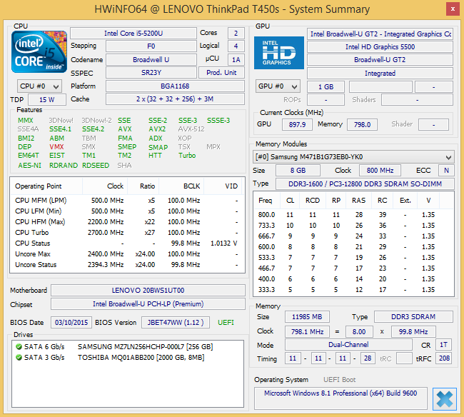The height and width of the screenshot is (417, 464).
Task: Click the DDR3-1600 / PC3-12800 type field
Action: coord(365,184)
